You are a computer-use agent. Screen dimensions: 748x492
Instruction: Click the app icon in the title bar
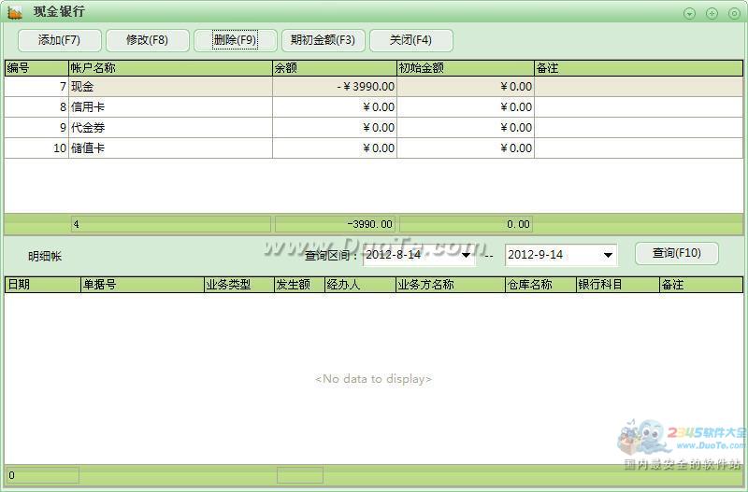(x=16, y=12)
